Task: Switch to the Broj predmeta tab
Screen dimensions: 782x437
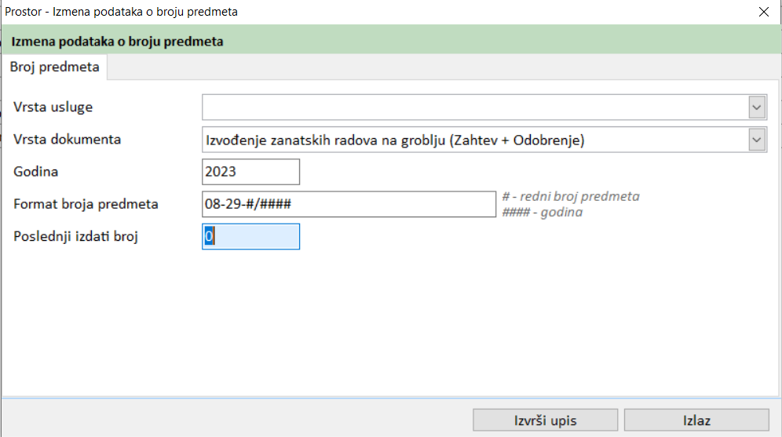Action: coord(54,67)
